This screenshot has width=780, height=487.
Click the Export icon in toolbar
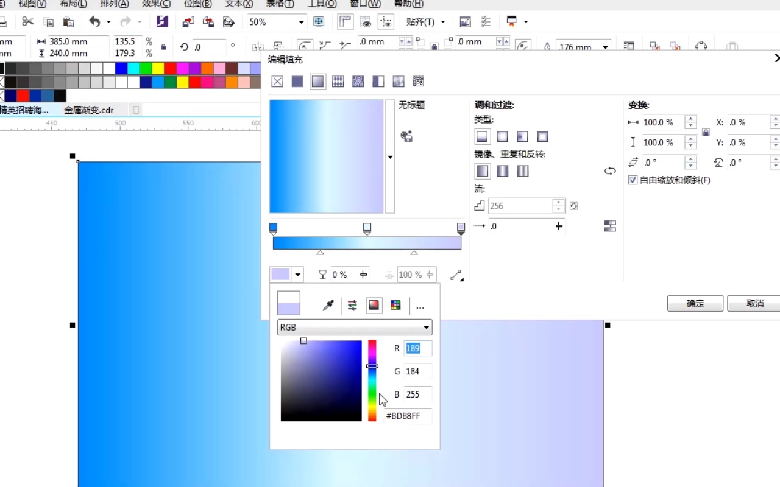click(x=208, y=22)
